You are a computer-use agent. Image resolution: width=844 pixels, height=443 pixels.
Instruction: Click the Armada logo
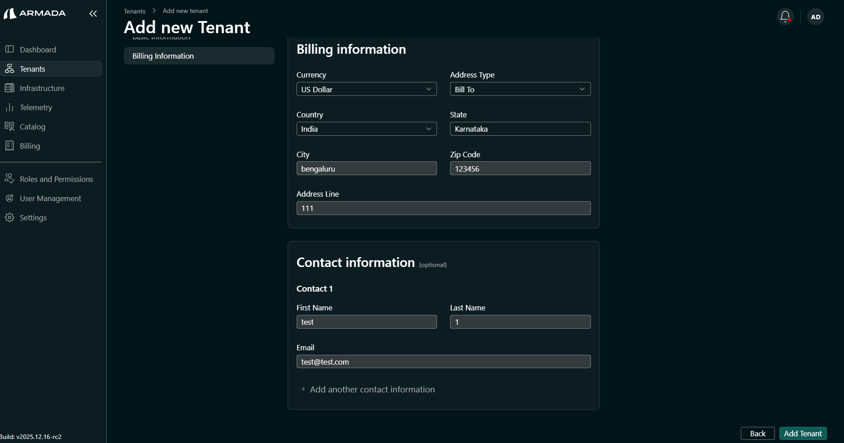point(35,13)
